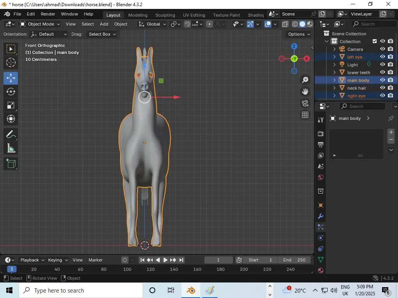Screen dimensions: 398x298
Task: Switch to the Sculpting workspace tab
Action: 165,15
